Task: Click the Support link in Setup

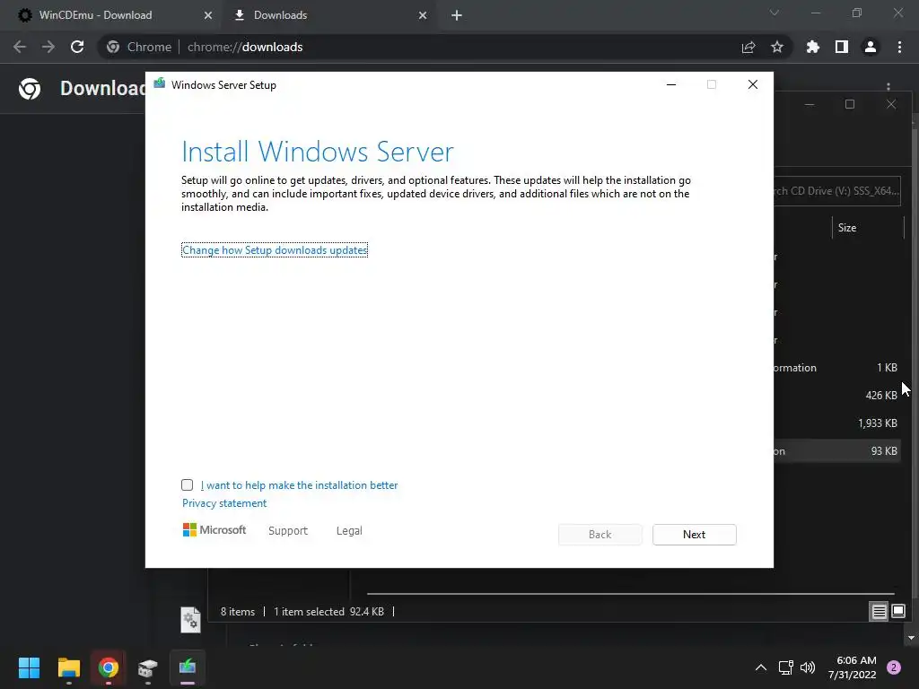Action: [x=288, y=531]
